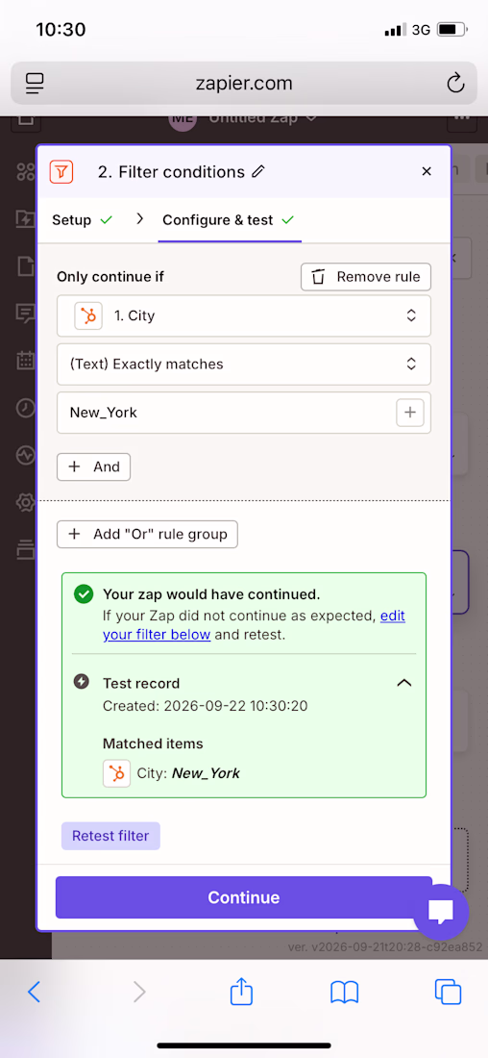Open the Exactly matches condition dropdown
This screenshot has width=488, height=1058.
point(244,365)
